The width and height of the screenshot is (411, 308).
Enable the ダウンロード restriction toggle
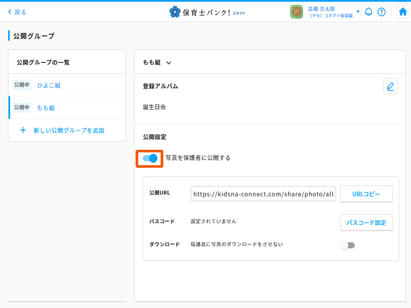348,245
